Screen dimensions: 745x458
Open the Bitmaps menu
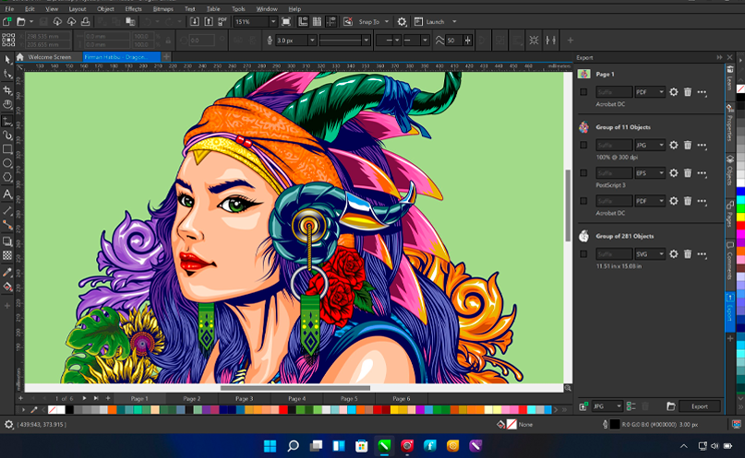[x=163, y=8]
